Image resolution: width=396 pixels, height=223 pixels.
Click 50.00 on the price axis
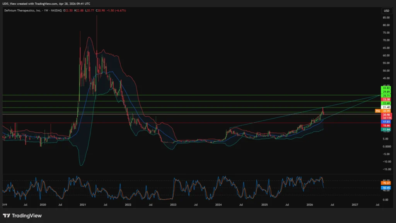386,70
